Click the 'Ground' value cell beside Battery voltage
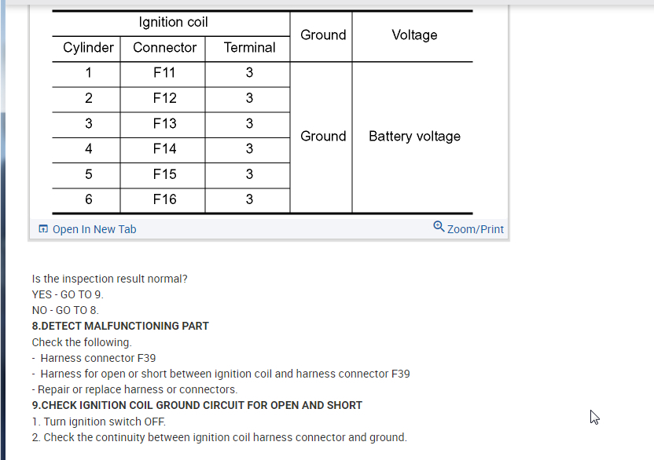Viewport: 654px width, 460px height. point(323,137)
